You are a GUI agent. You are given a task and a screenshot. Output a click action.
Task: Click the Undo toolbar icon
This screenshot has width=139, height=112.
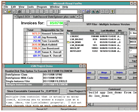click(x=47, y=11)
